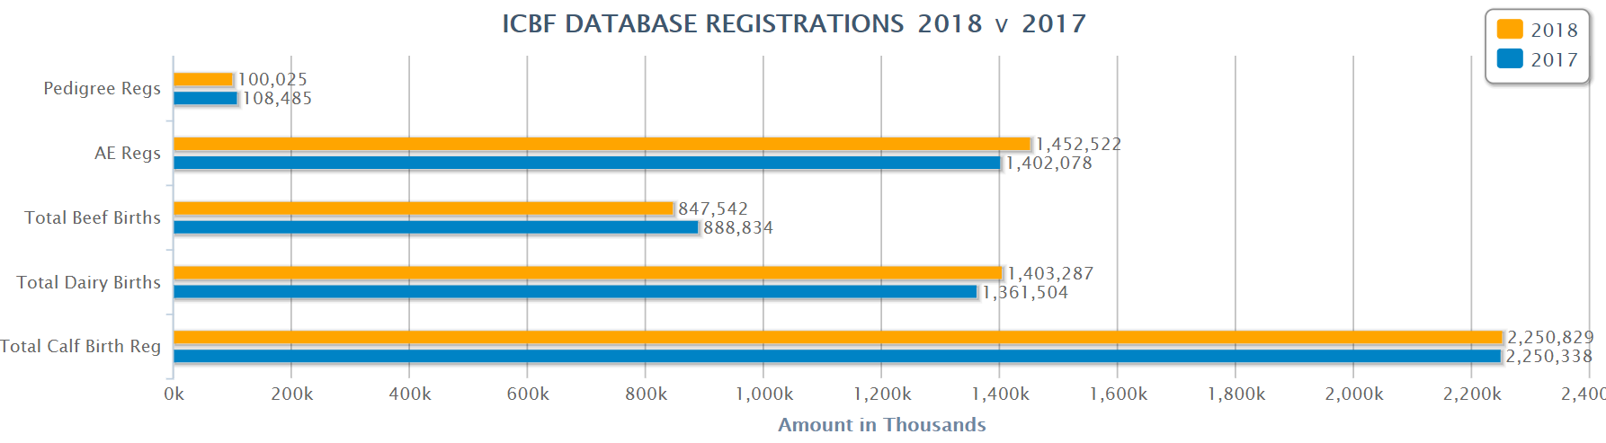Click the chart title ICBF Database Registrations
This screenshot has height=443, width=1606.
pos(793,23)
